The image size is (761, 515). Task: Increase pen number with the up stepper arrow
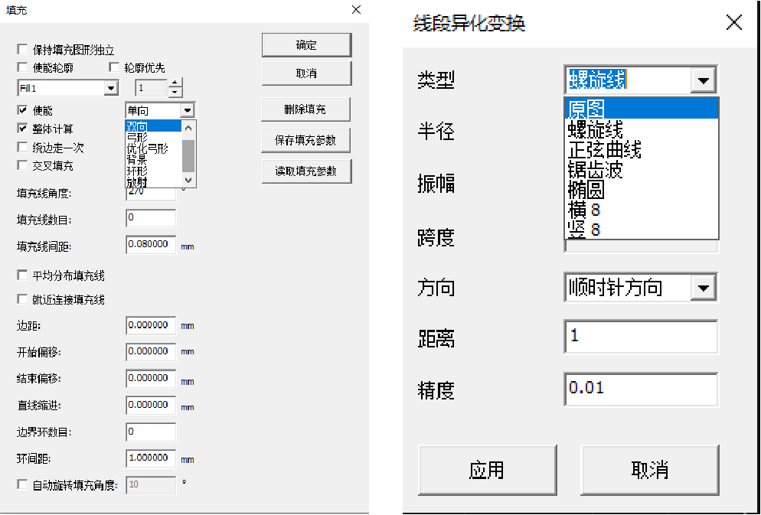click(x=175, y=84)
